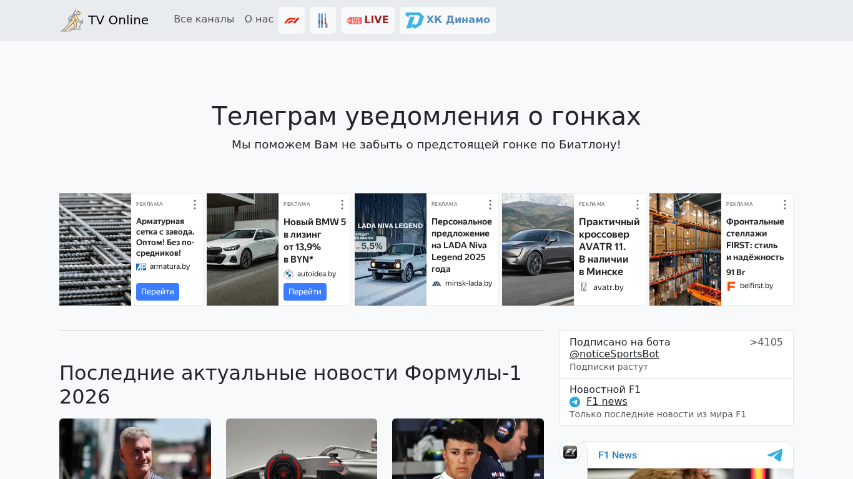853x479 pixels.
Task: Open the warehouse shelving ad image
Action: click(x=685, y=249)
